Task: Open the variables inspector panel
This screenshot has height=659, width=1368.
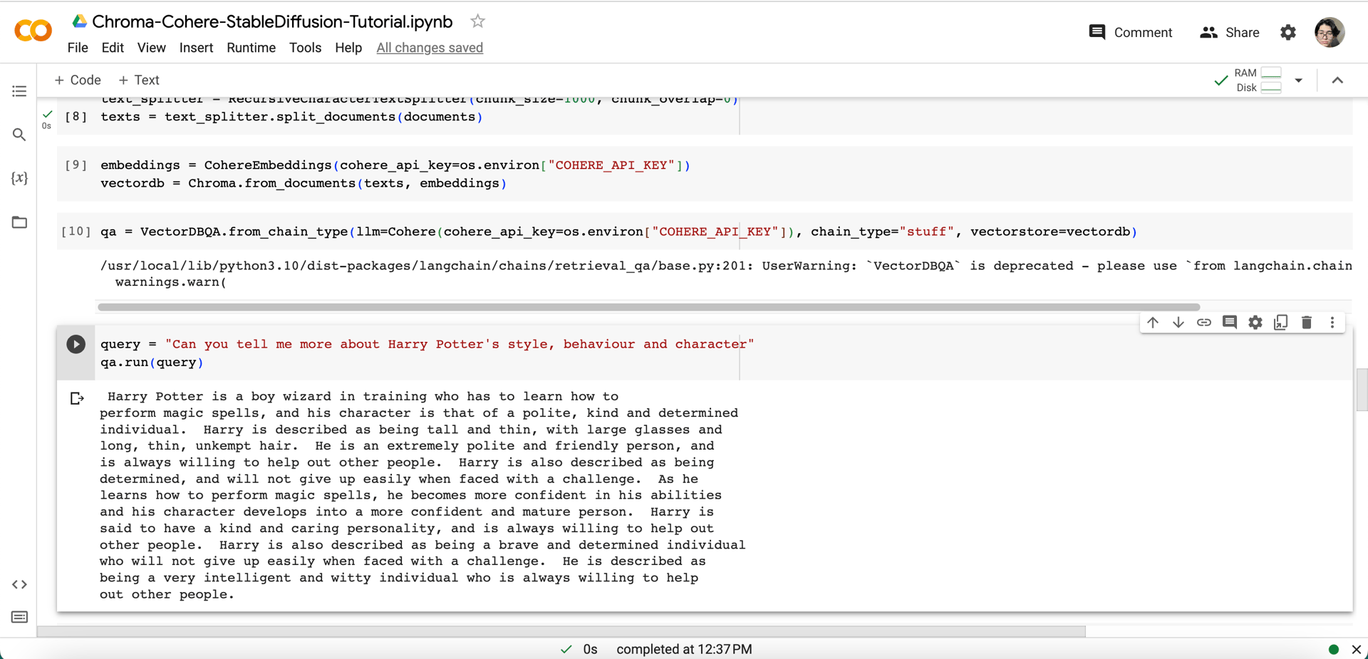Action: click(x=19, y=178)
